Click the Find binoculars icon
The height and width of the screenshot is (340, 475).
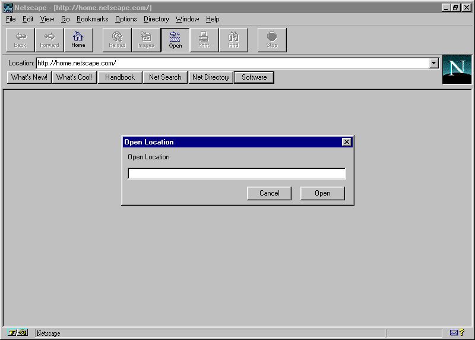click(x=233, y=40)
